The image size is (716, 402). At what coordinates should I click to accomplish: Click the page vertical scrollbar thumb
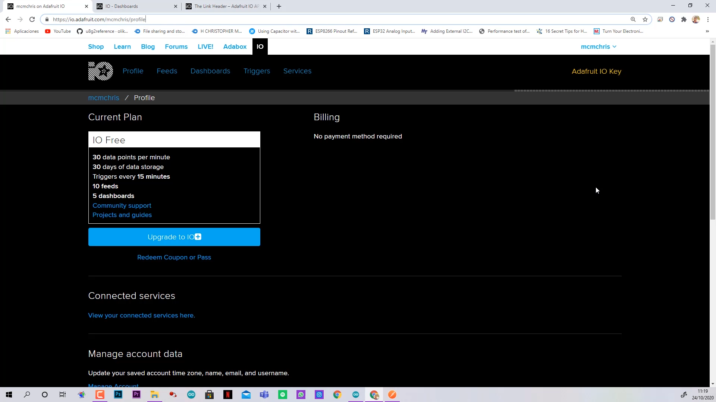[x=713, y=132]
